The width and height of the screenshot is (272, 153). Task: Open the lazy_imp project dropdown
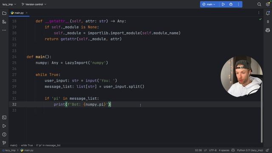pyautogui.click(x=9, y=4)
